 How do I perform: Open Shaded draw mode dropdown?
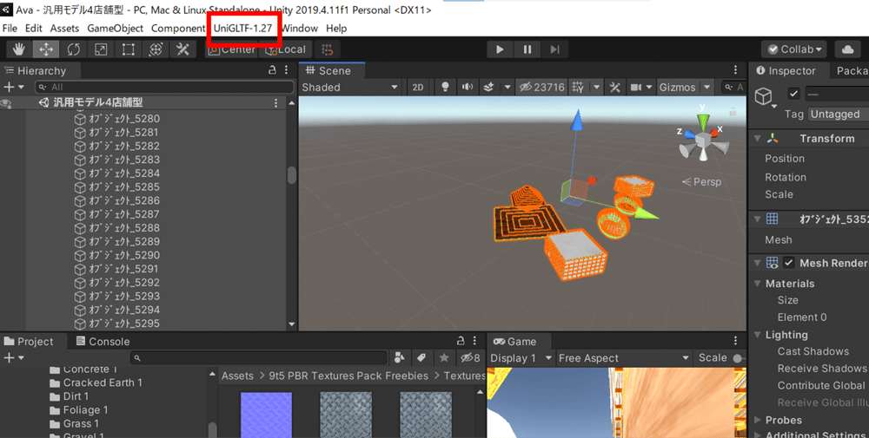(x=349, y=87)
